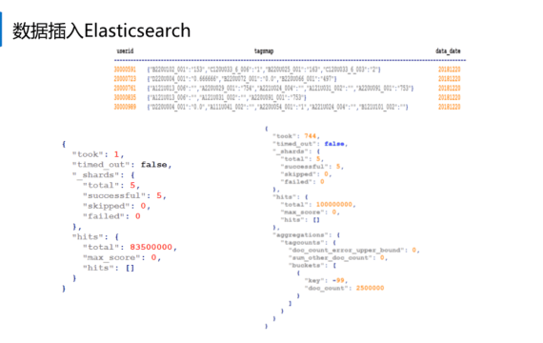Click "failed": 0 in the left JSON

[111, 216]
